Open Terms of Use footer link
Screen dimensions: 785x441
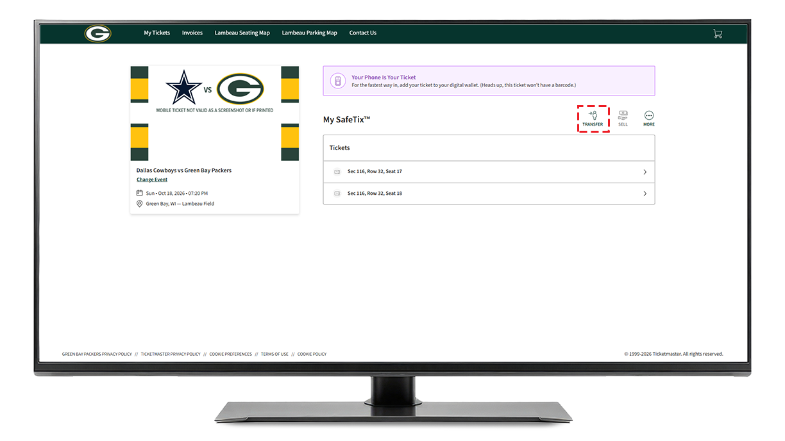point(274,354)
